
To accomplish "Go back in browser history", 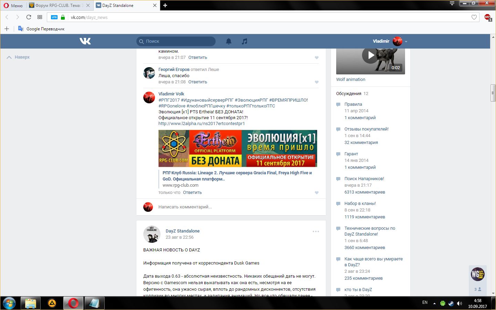I will [x=7, y=17].
